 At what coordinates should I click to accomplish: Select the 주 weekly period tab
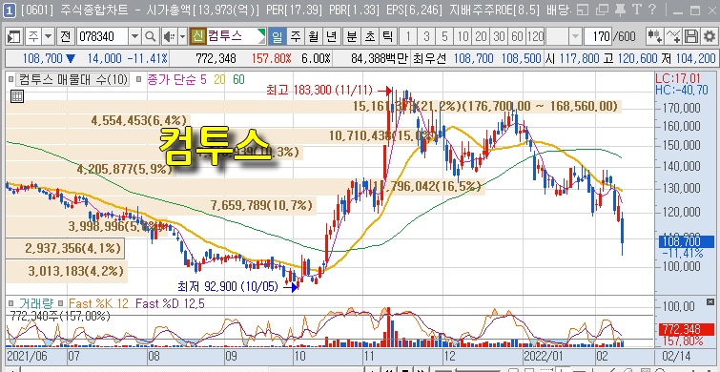(x=296, y=36)
